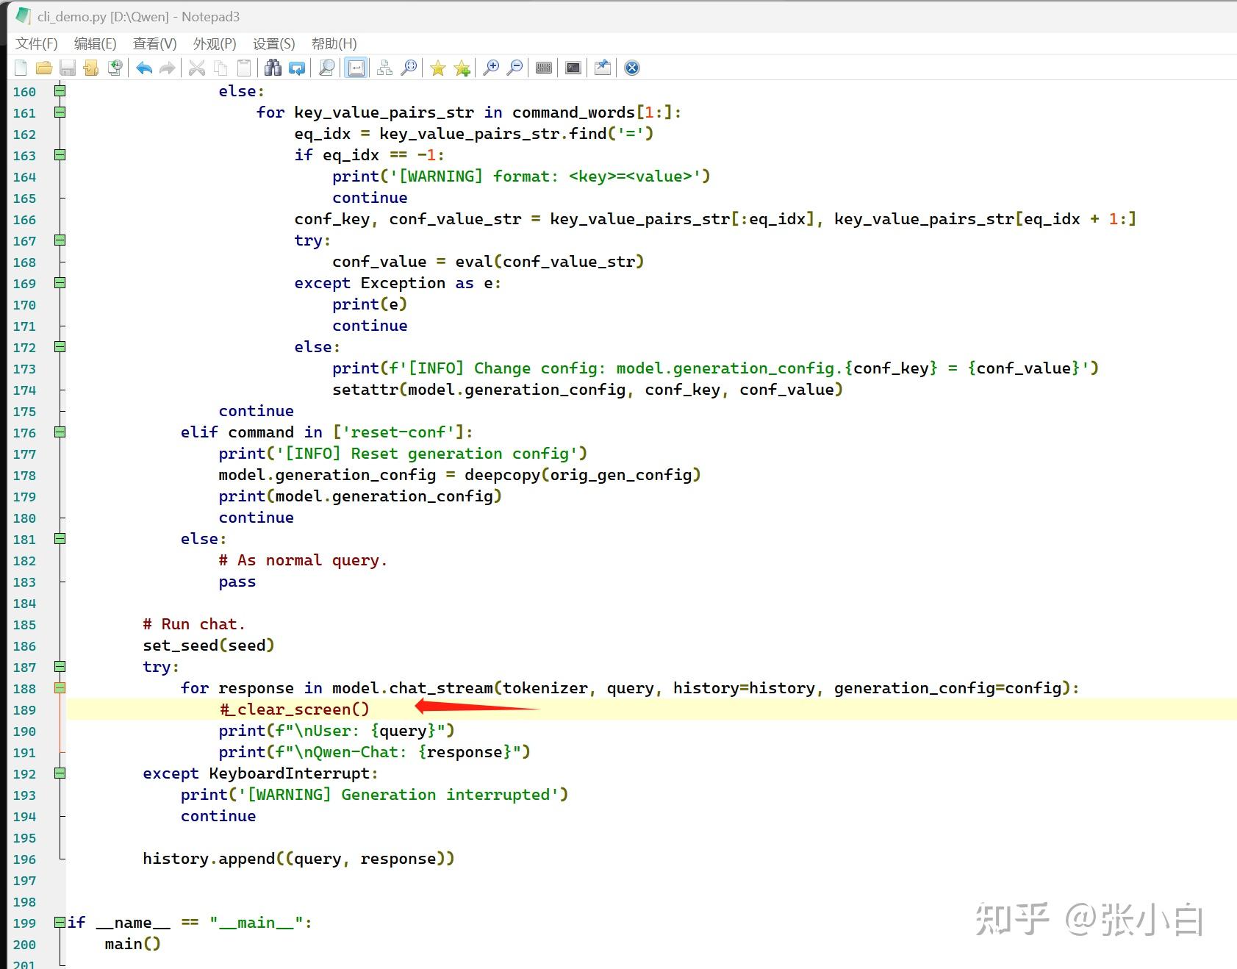Image resolution: width=1237 pixels, height=969 pixels.
Task: Zoom out of the code
Action: coord(515,68)
